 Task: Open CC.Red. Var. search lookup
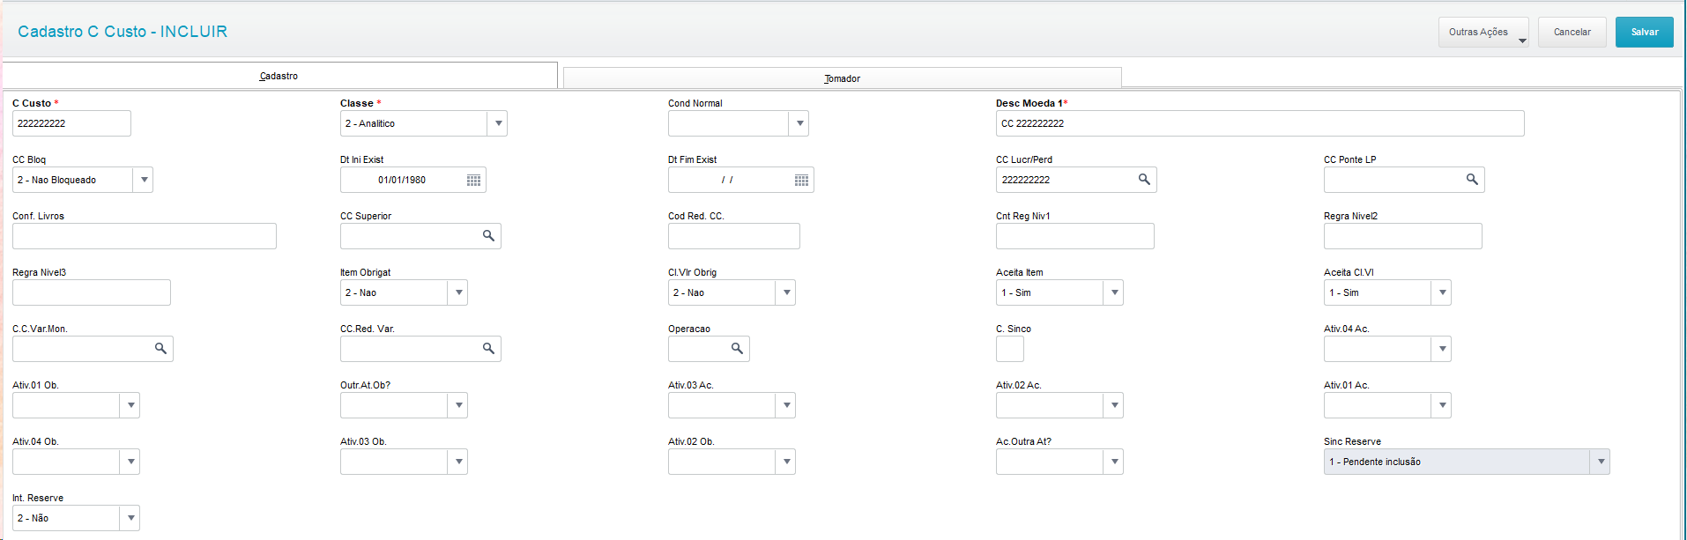(488, 349)
